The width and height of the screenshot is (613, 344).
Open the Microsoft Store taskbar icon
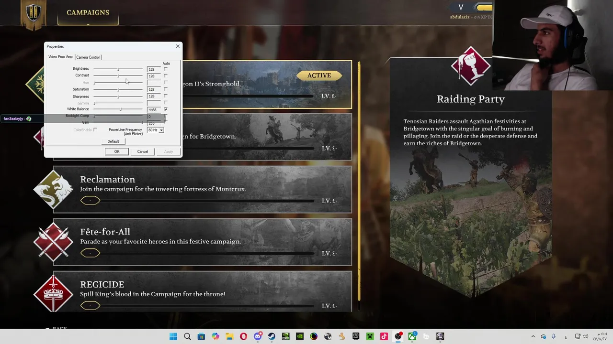(201, 336)
